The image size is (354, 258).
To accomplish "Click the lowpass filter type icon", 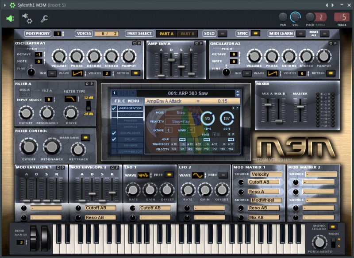I will point(71,99).
